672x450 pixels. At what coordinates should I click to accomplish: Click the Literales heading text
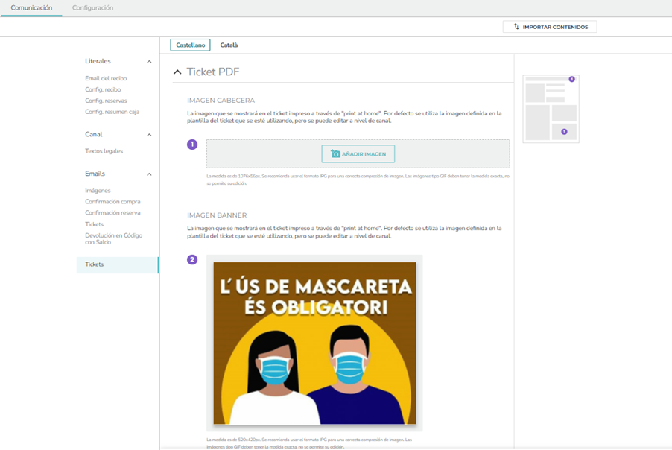98,61
